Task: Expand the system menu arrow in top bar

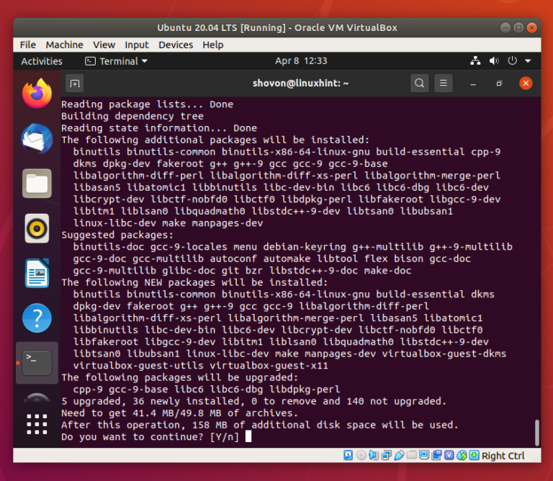Action: pyautogui.click(x=528, y=61)
